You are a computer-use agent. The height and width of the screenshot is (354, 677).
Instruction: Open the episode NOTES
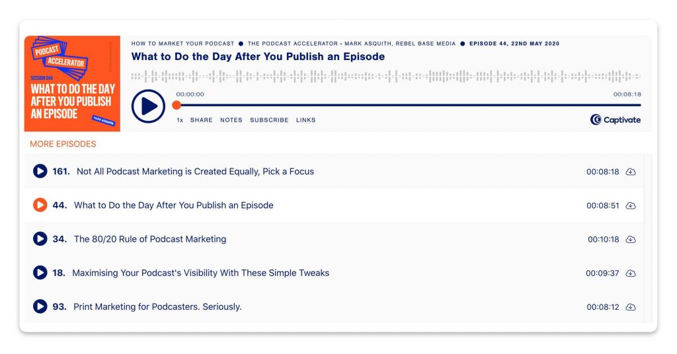tap(231, 120)
